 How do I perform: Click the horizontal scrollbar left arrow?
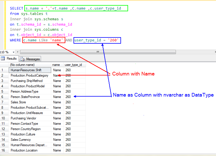18,52
